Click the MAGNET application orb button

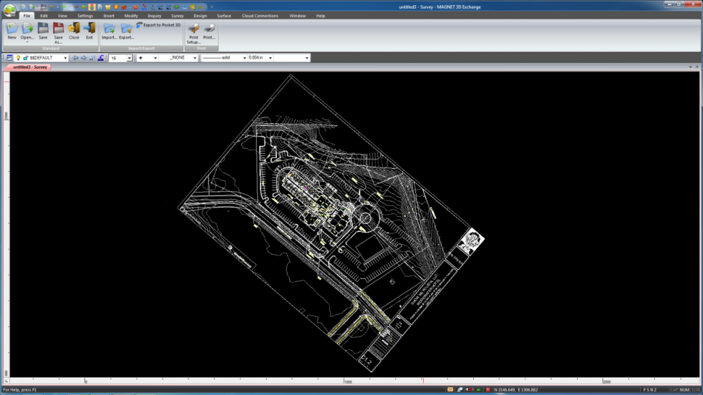pos(9,10)
